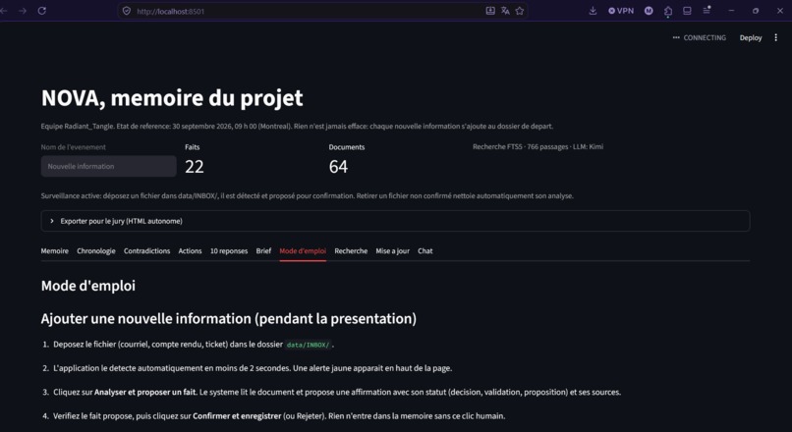Switch to the Mise a jour tab
This screenshot has width=792, height=432.
(x=392, y=250)
